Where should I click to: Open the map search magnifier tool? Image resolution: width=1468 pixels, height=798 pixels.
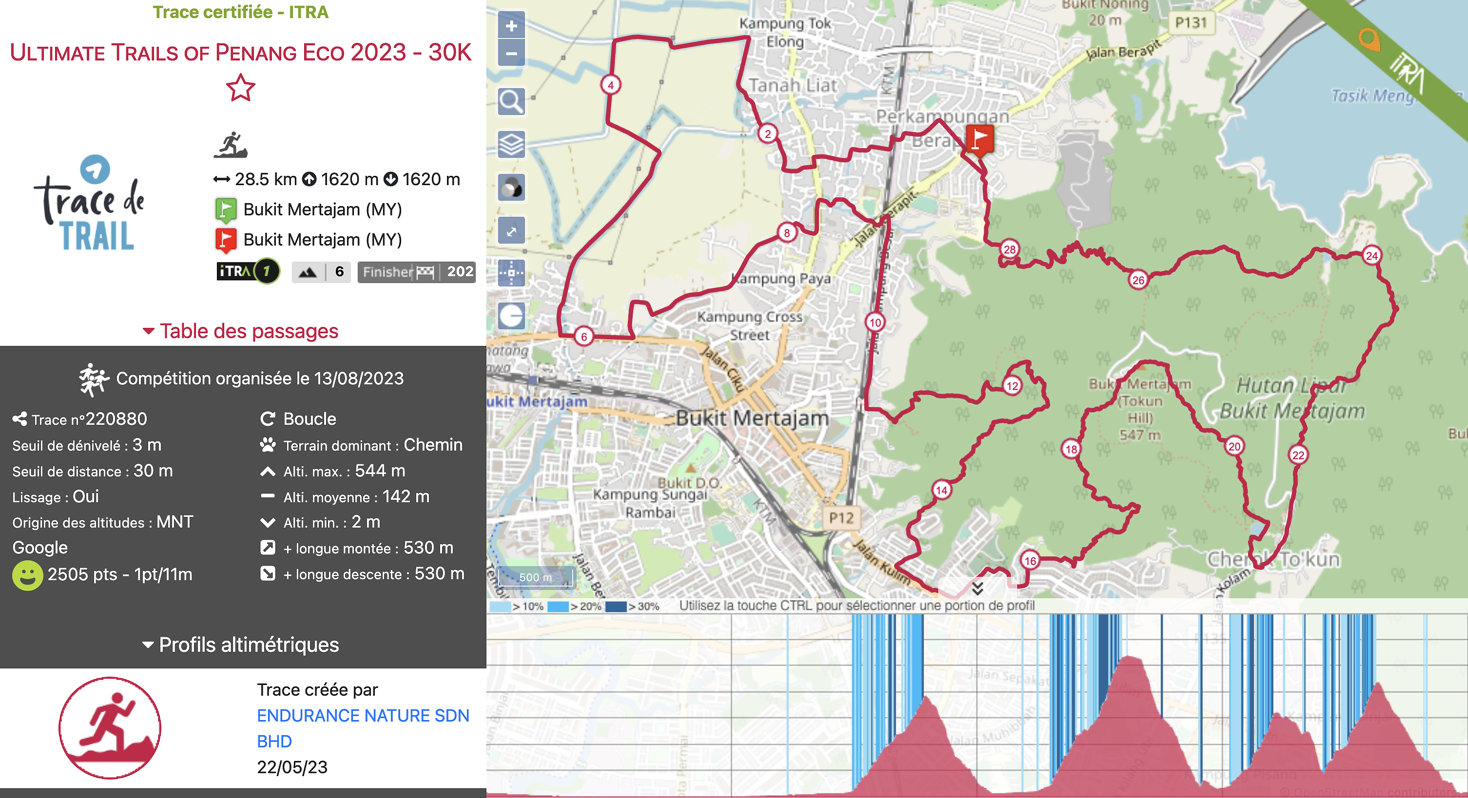pyautogui.click(x=511, y=101)
